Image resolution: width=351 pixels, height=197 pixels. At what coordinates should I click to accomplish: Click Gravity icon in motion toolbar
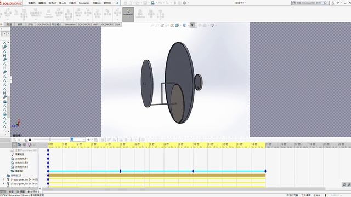coord(137,140)
